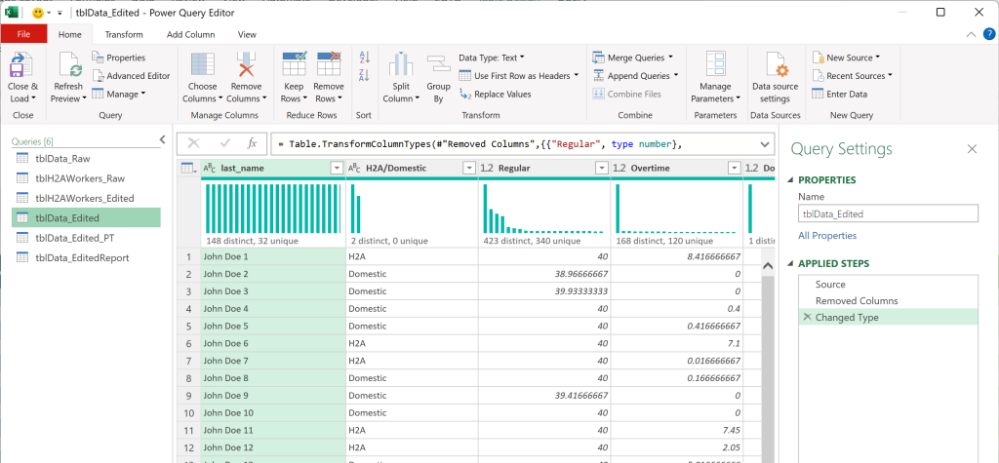This screenshot has width=999, height=463.
Task: Click the vertical scrollbar of data grid
Action: [767, 369]
